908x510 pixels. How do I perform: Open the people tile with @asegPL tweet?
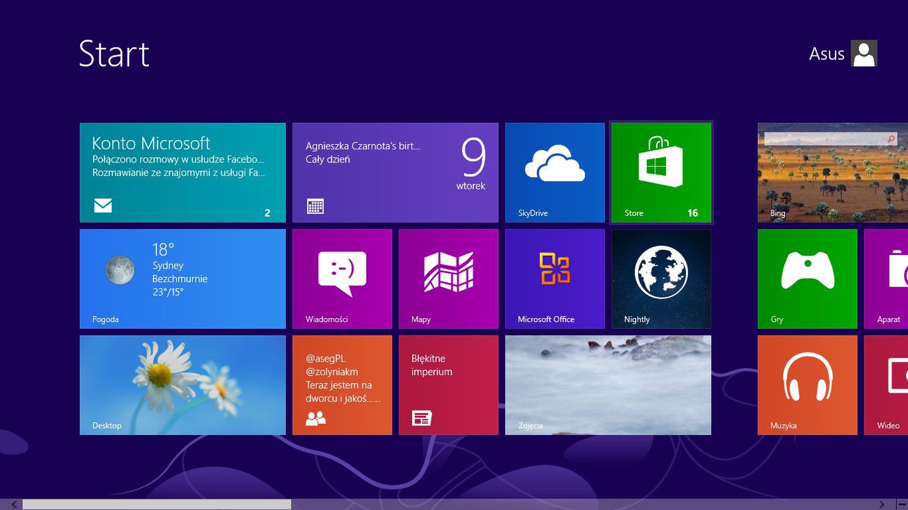342,385
